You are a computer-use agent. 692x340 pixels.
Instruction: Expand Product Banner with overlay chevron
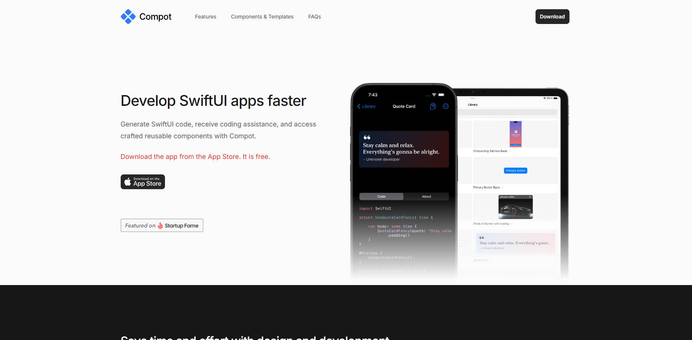coord(512,224)
